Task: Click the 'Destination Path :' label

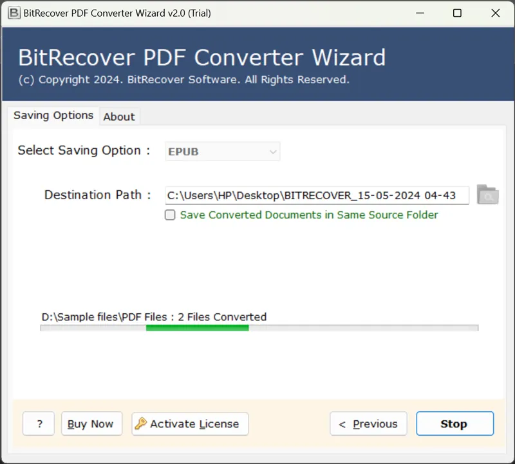Action: [97, 195]
